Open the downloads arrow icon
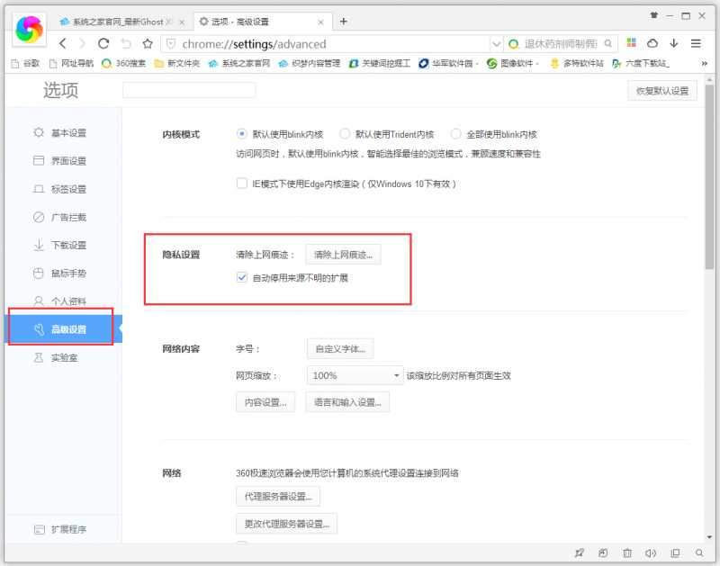Viewport: 720px width, 566px height. (675, 43)
